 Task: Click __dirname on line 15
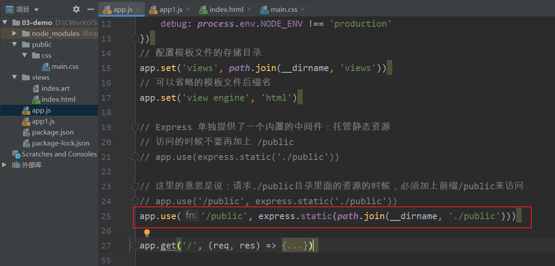[x=305, y=68]
